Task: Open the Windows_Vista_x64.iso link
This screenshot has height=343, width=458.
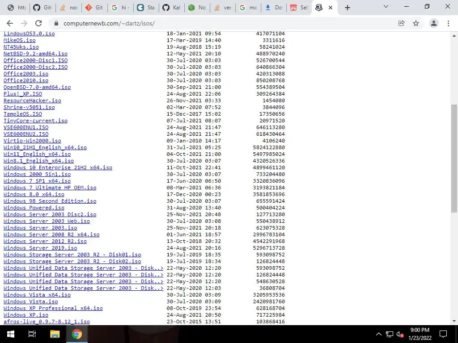Action: point(37,295)
